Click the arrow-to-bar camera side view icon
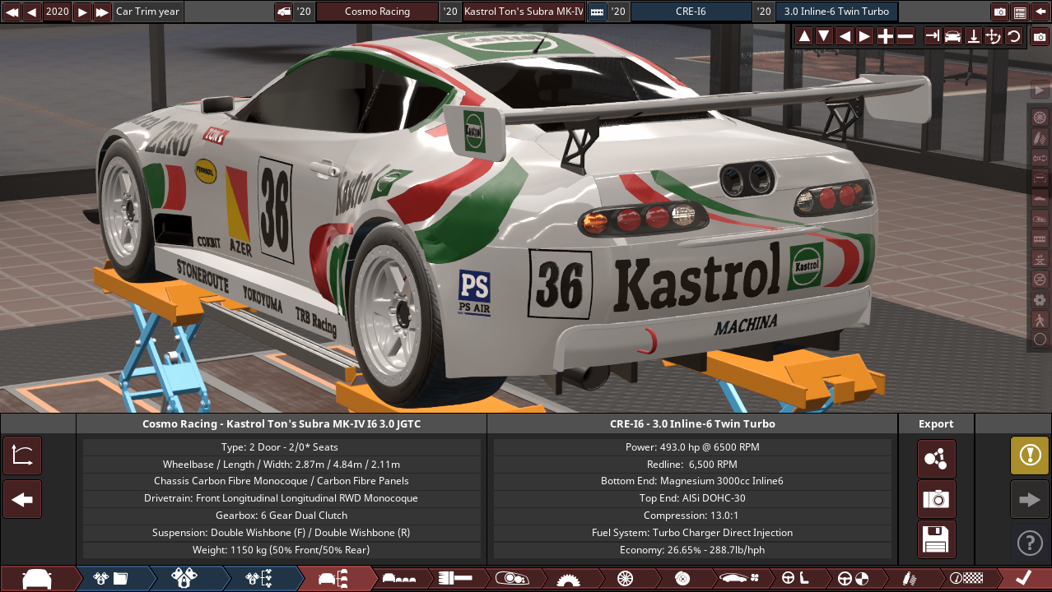 click(933, 36)
